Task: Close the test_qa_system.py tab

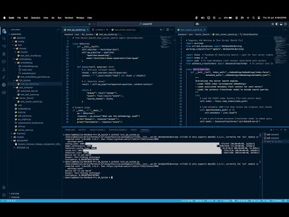Action: pyautogui.click(x=88, y=30)
